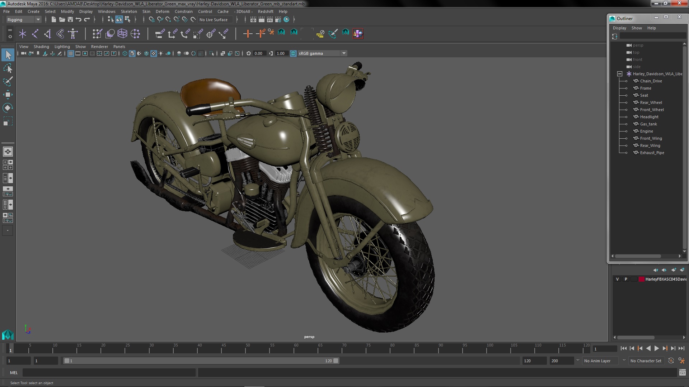The image size is (689, 387).
Task: Select the Gas_tank node in Outliner
Action: [x=648, y=124]
